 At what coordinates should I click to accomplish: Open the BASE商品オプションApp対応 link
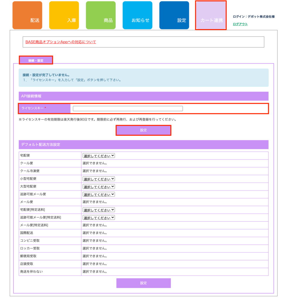[61, 42]
